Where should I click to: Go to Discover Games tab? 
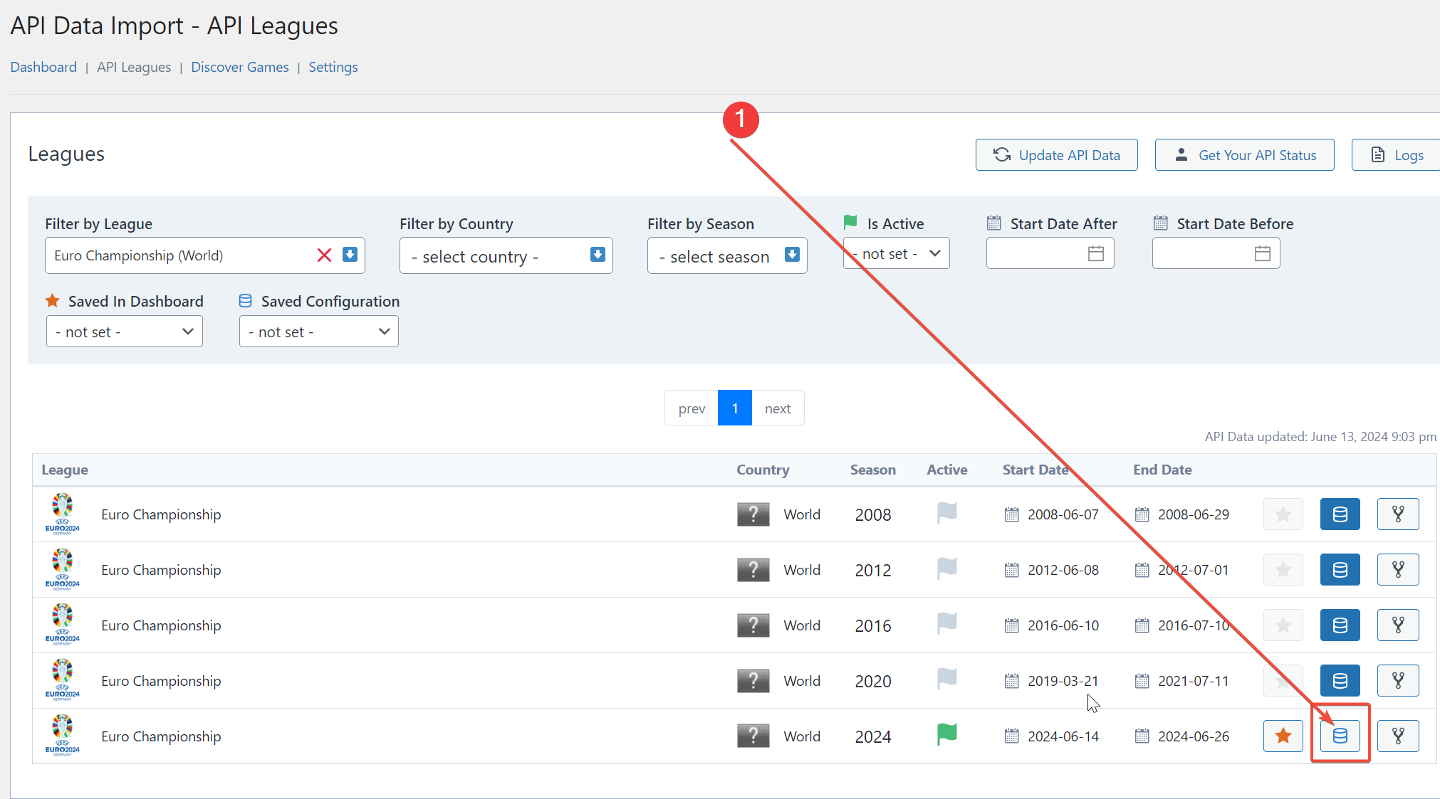click(x=239, y=67)
